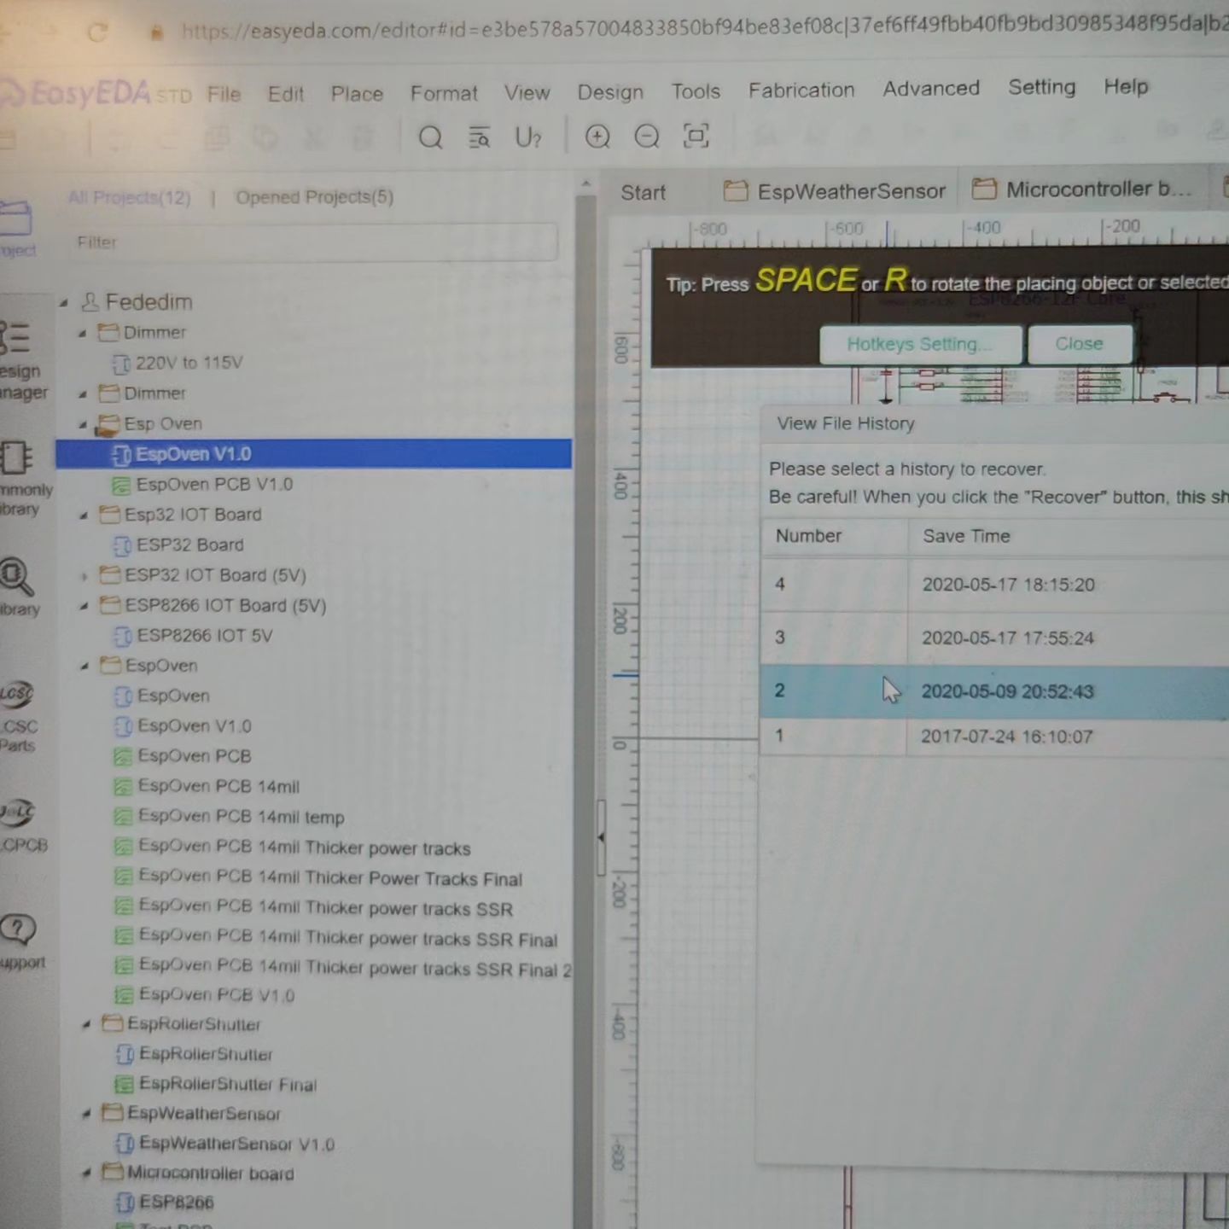Click the project Filter input field

[x=312, y=243]
